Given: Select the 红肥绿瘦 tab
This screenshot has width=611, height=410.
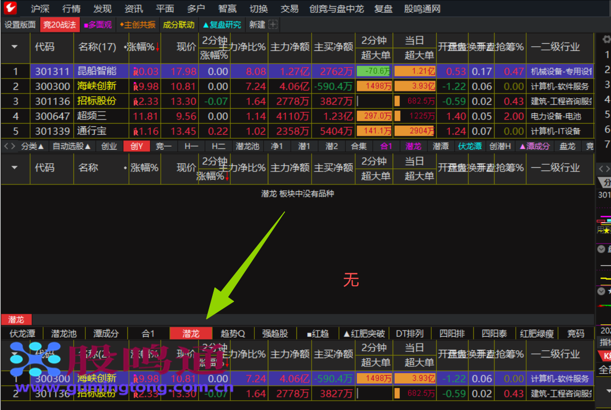Looking at the screenshot, I should point(537,333).
